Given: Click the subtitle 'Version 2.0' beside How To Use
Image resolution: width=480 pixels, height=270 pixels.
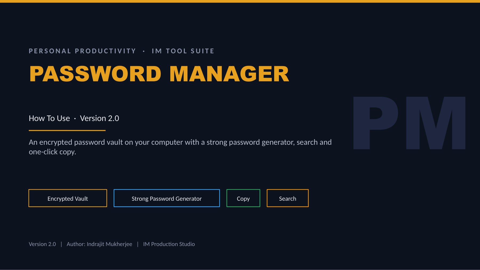Looking at the screenshot, I should 99,118.
